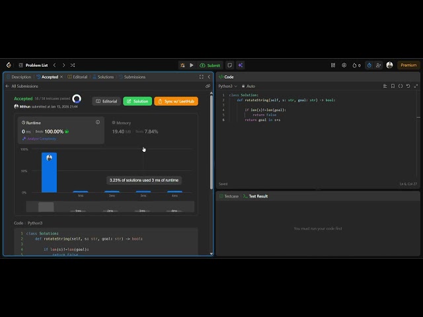The width and height of the screenshot is (423, 317).
Task: Go to the next problem arrow
Action: click(63, 65)
